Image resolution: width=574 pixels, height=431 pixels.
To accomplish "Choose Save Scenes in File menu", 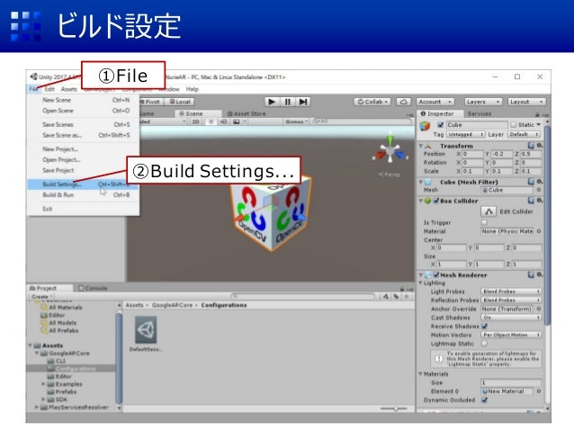I will coord(84,124).
